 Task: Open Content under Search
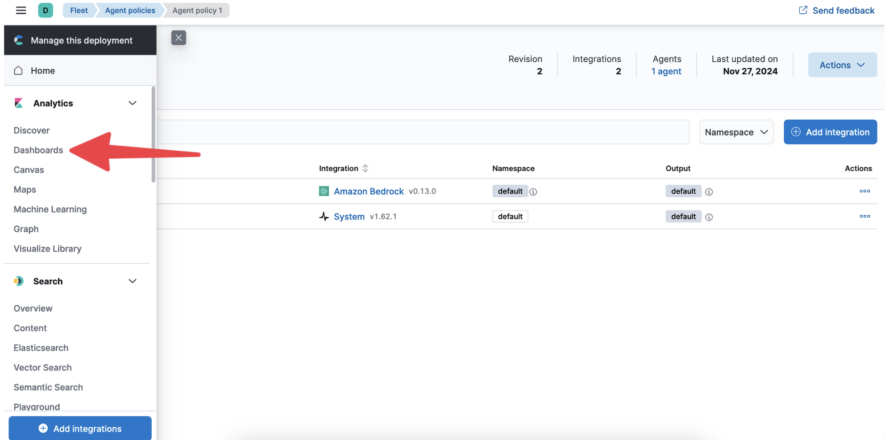(x=30, y=328)
